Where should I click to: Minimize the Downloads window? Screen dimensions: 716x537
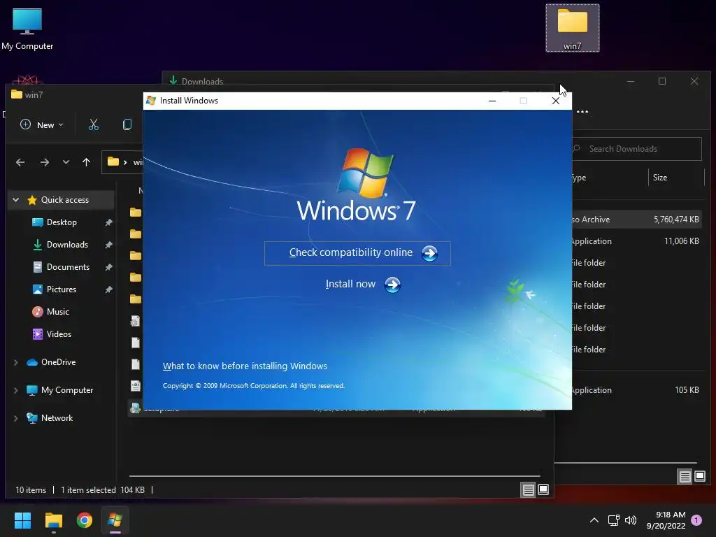[631, 81]
